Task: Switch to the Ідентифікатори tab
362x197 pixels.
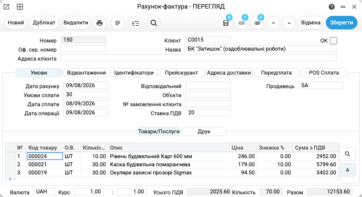Action: pyautogui.click(x=134, y=73)
